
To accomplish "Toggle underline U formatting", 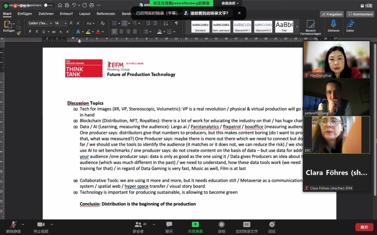I will click(x=44, y=31).
